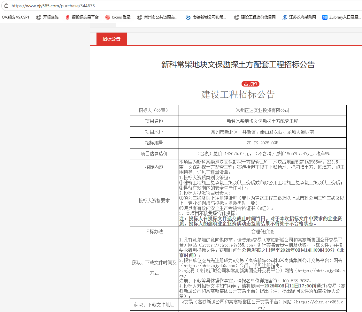The image size is (362, 312).
Task: Open the fxcms 登录 bookmark label
Action: coord(121,17)
